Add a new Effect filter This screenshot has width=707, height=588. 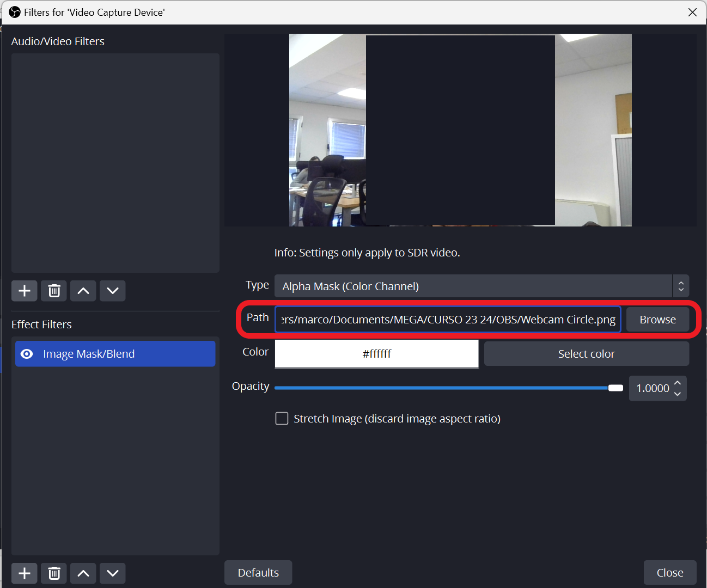pyautogui.click(x=24, y=573)
